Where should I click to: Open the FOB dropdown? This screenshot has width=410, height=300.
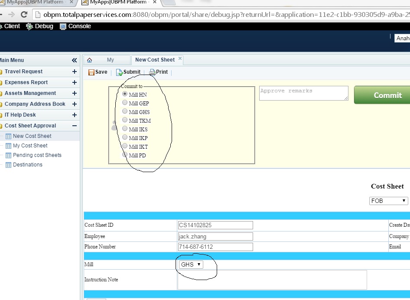coord(388,201)
